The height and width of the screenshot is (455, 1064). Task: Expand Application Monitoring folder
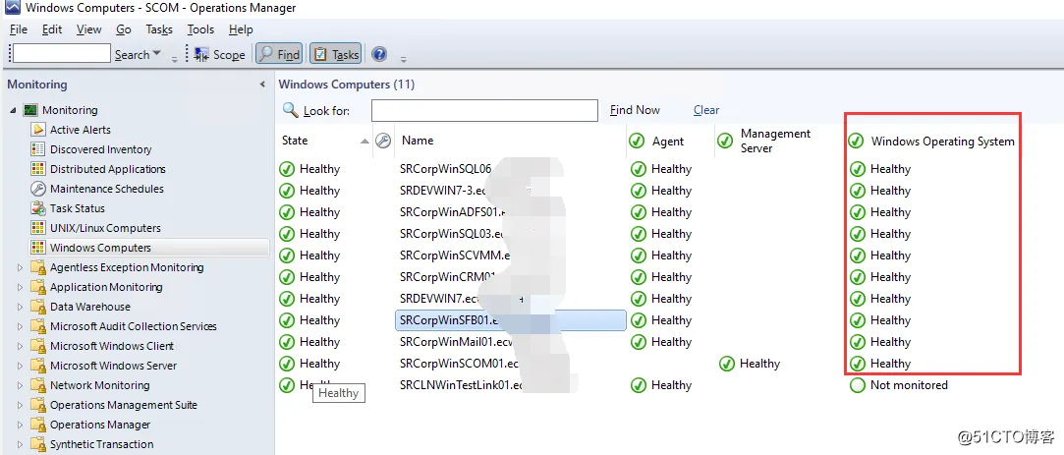tap(20, 287)
